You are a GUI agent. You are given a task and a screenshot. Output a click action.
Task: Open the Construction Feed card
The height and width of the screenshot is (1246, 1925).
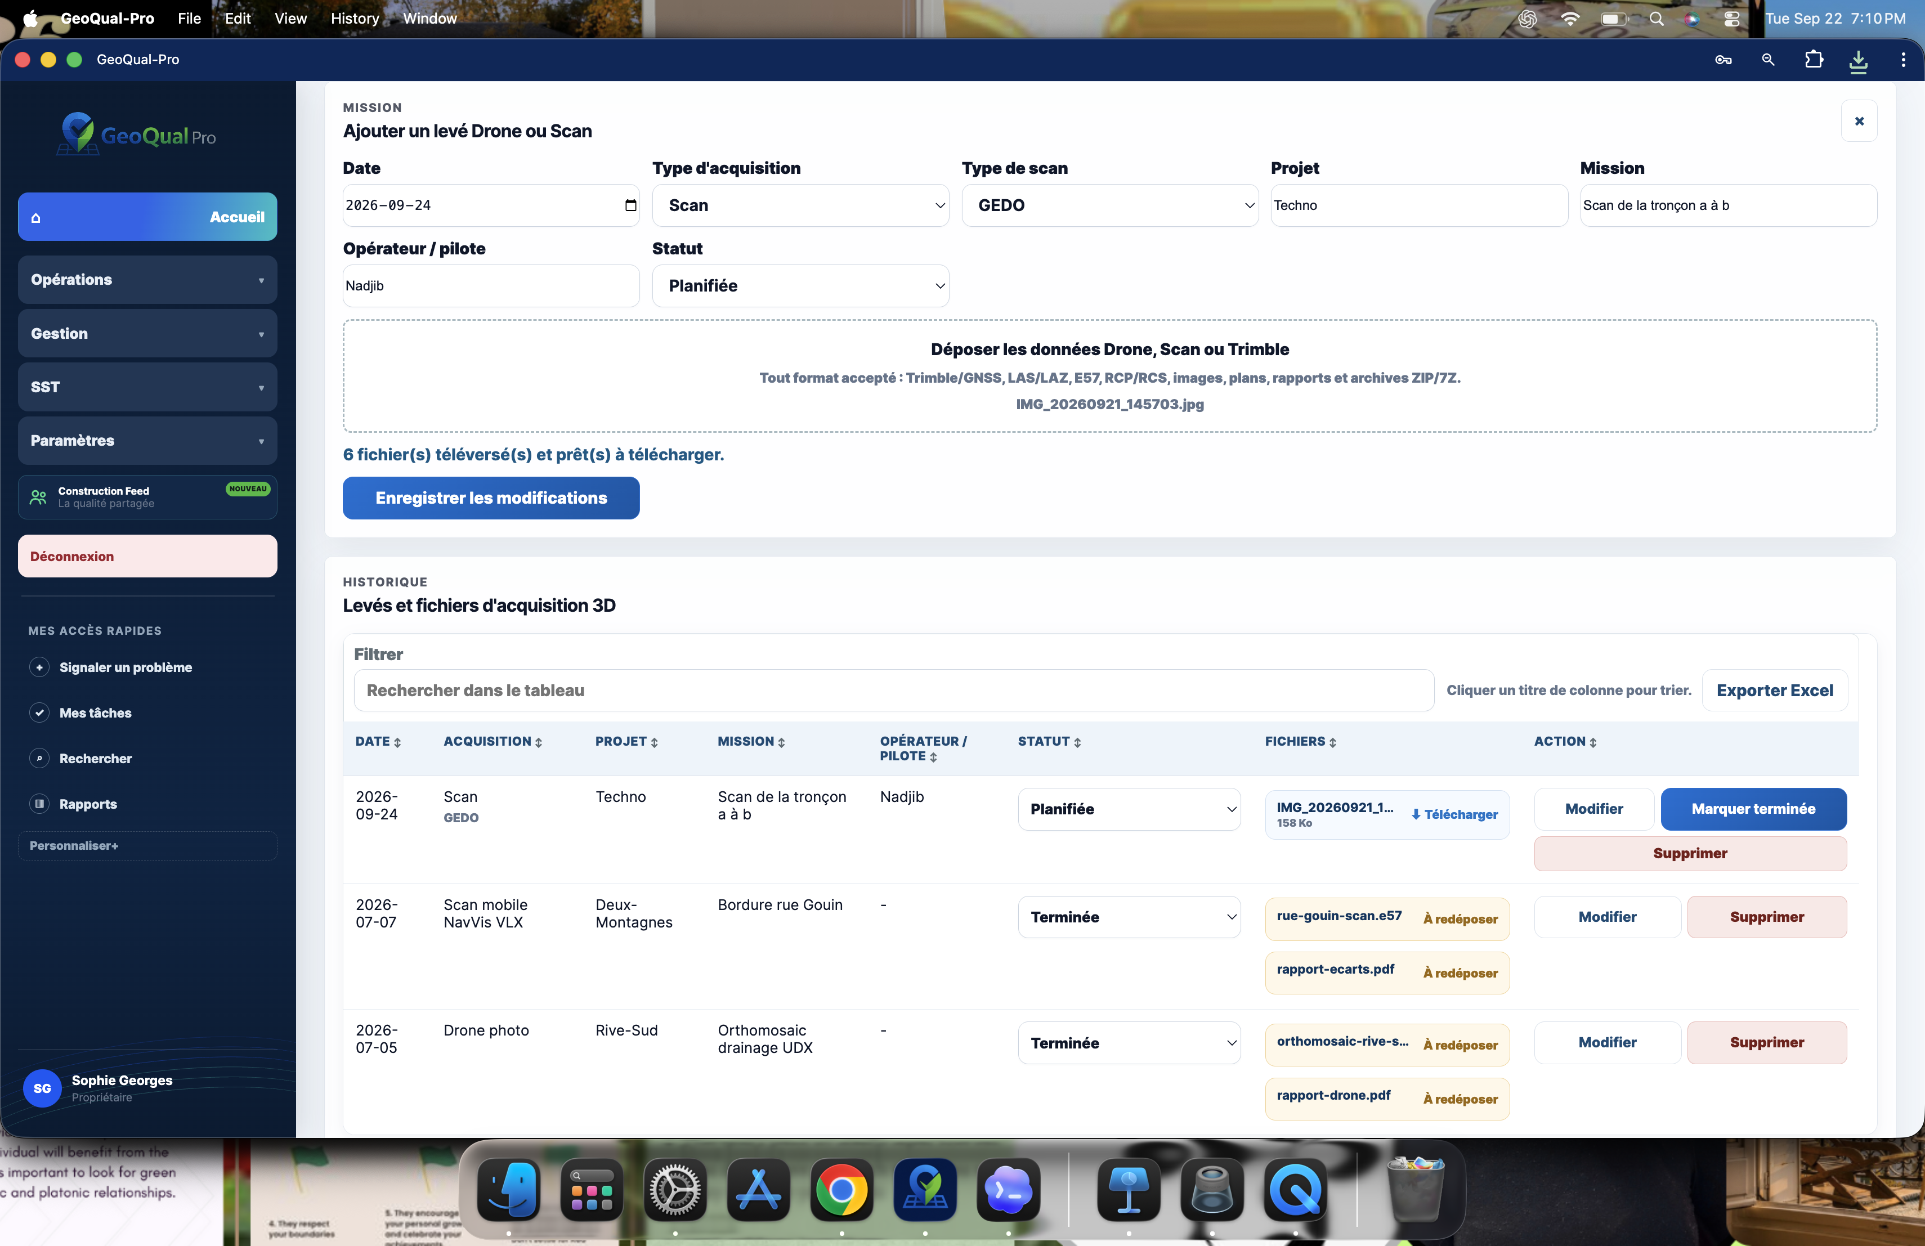(x=147, y=496)
